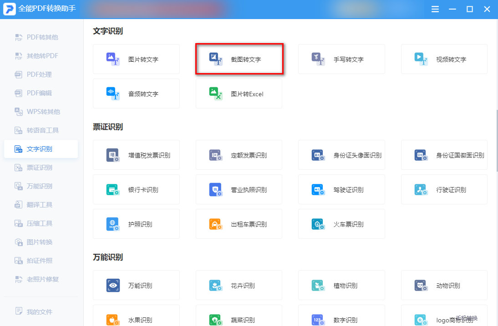Open the 万能识别 tool

tap(136, 285)
